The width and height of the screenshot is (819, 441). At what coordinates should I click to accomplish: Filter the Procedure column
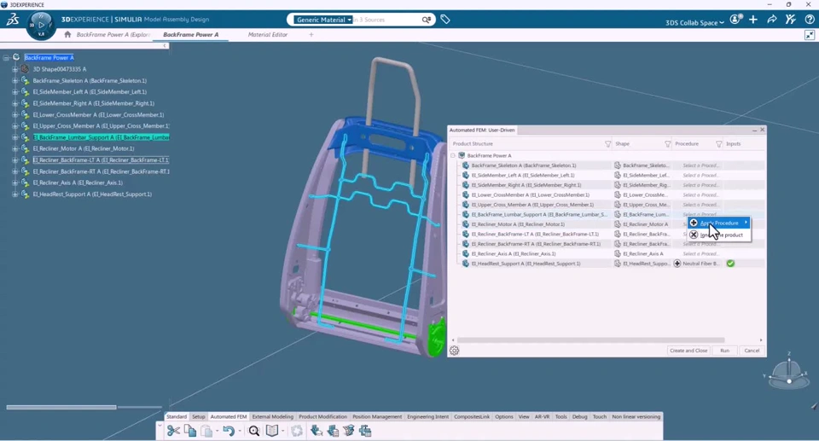718,143
